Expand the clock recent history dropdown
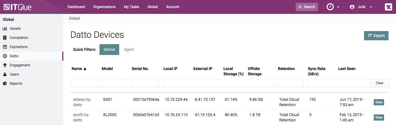396x125 pixels. click(333, 7)
